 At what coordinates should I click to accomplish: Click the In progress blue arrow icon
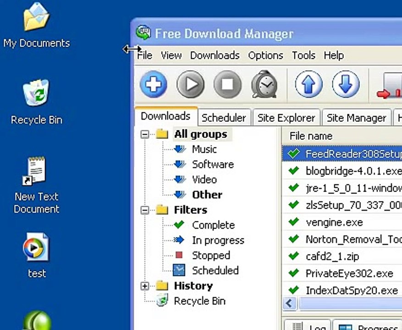tap(179, 240)
